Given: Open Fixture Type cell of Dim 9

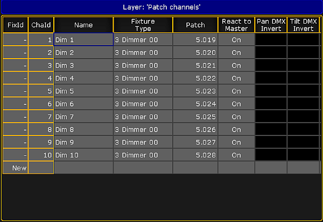Looking at the screenshot, I should pos(143,142).
